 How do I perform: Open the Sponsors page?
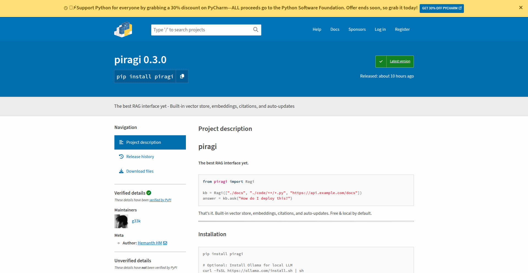pyautogui.click(x=357, y=29)
